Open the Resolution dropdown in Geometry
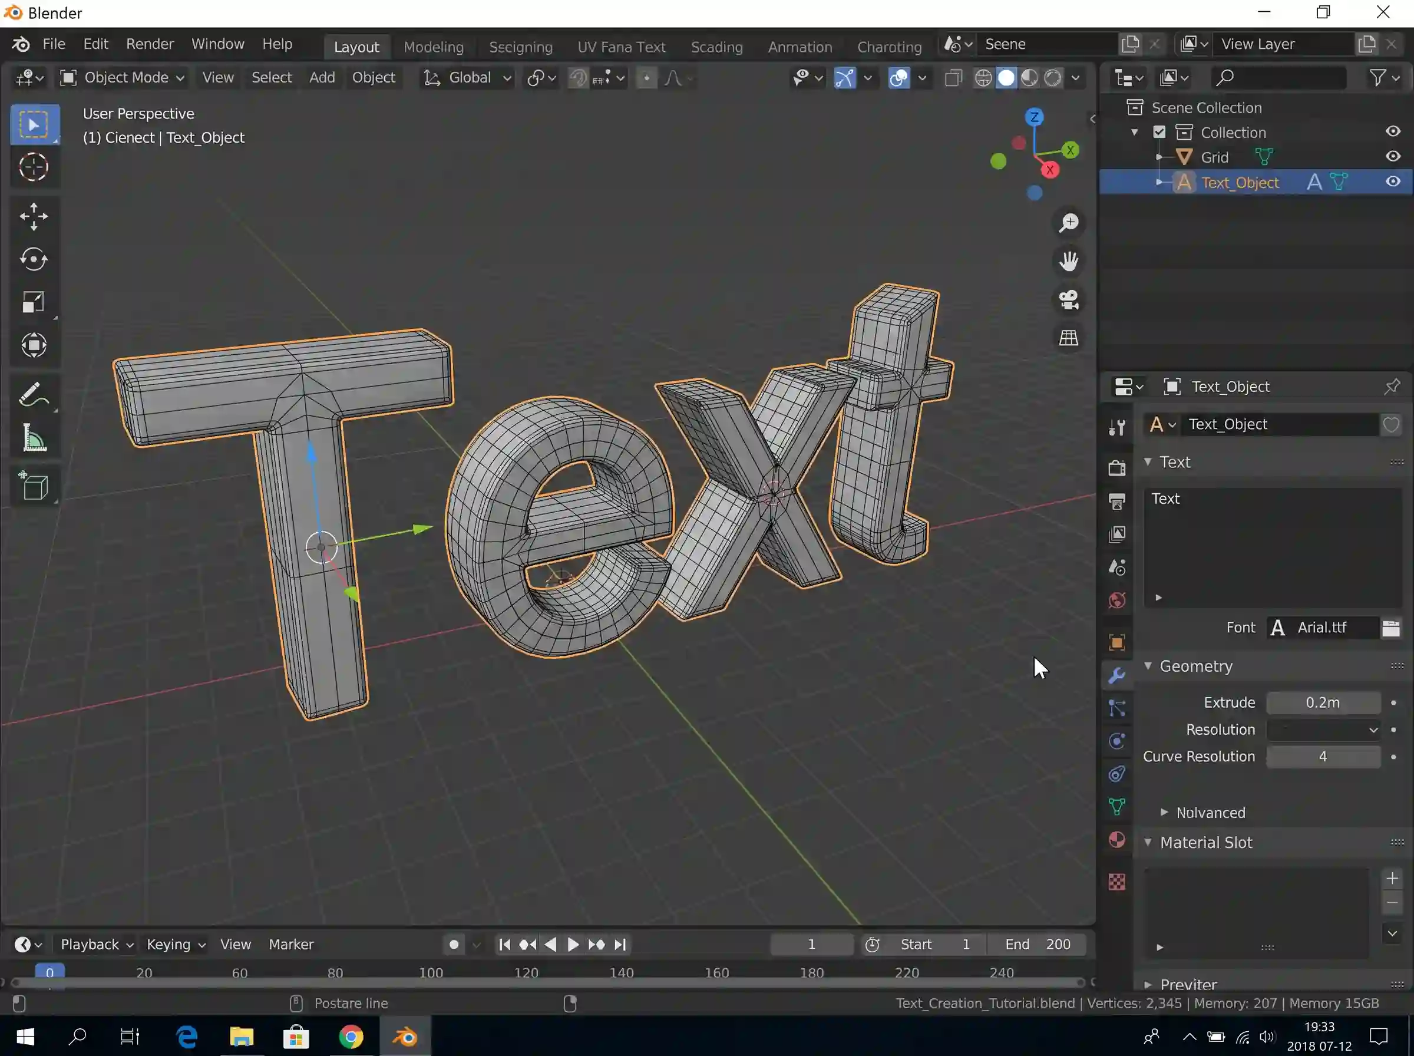 coord(1323,730)
